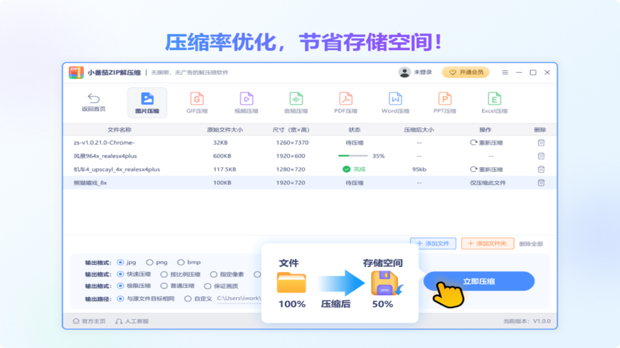Image resolution: width=620 pixels, height=348 pixels.
Task: Open the hamburger menu near window controls
Action: tap(505, 72)
